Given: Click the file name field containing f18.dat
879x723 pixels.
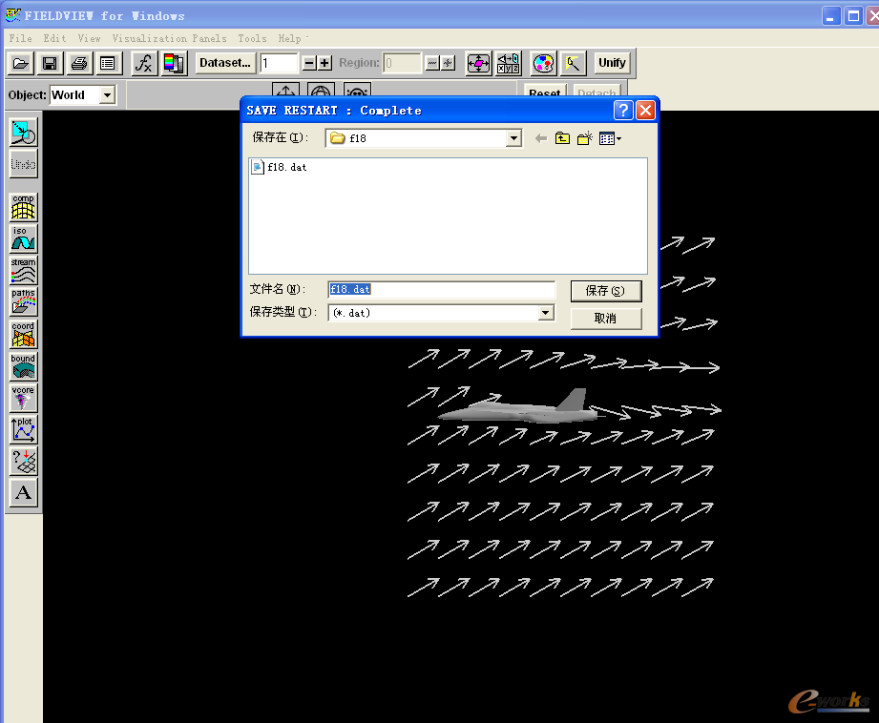Looking at the screenshot, I should [x=441, y=289].
